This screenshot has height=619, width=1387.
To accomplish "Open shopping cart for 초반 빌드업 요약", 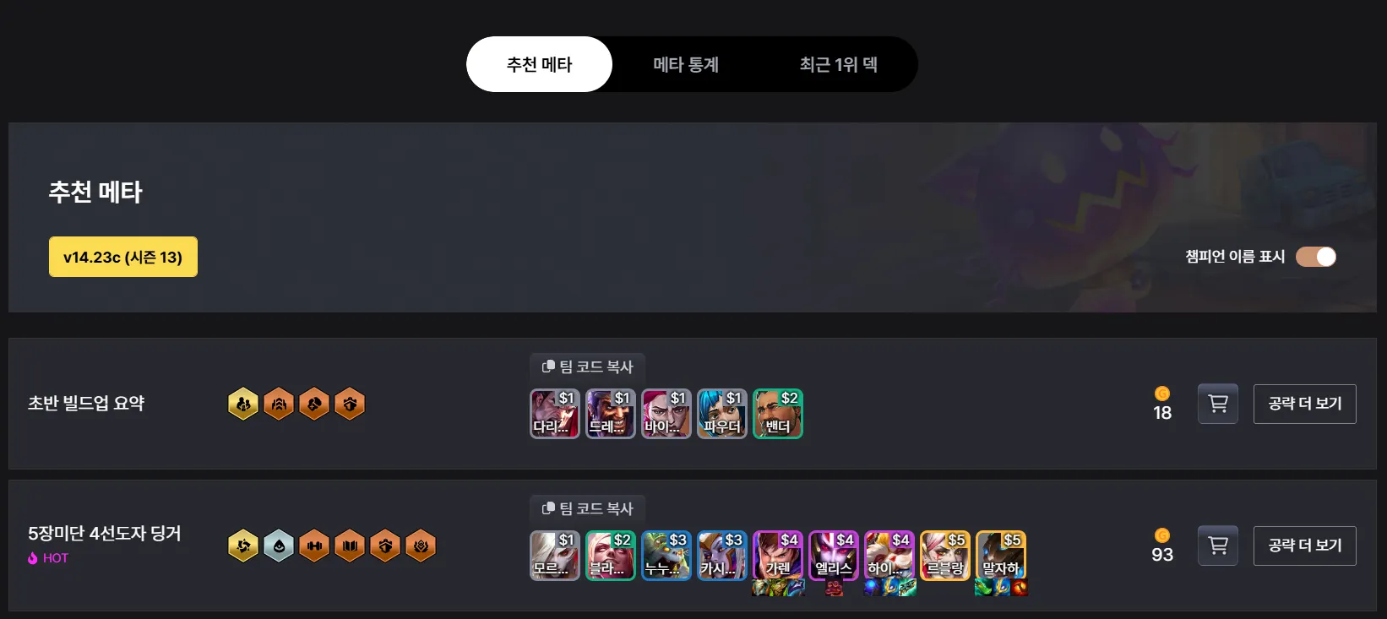I will point(1218,404).
